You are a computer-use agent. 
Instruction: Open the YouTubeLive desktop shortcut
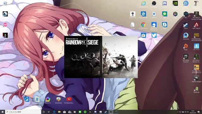pyautogui.click(x=69, y=99)
